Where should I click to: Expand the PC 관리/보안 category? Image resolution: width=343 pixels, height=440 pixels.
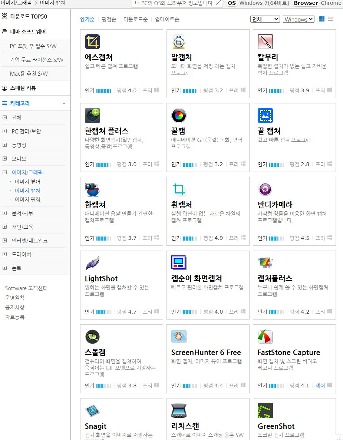[x=4, y=131]
